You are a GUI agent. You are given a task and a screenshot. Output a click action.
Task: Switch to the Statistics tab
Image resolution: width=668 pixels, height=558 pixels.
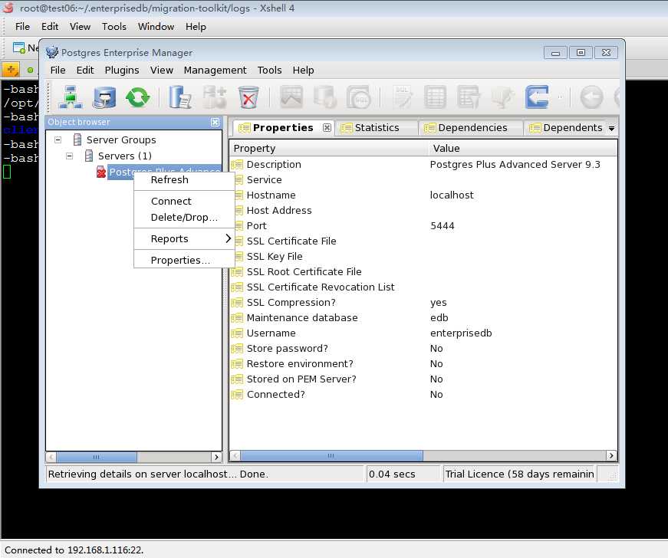point(376,128)
